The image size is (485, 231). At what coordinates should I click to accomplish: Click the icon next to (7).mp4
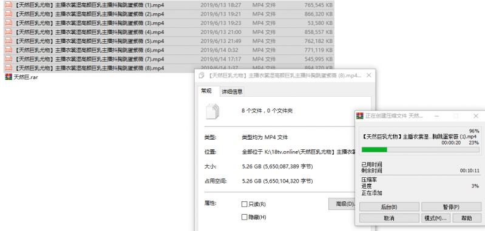[x=8, y=59]
